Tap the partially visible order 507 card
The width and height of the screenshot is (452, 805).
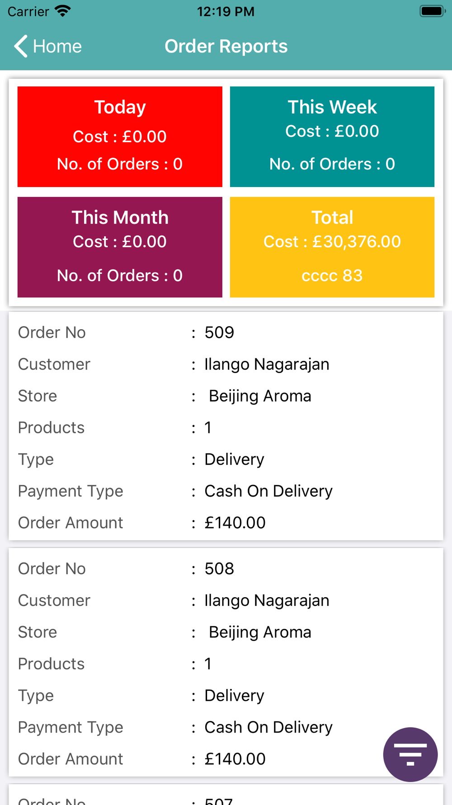pos(226,795)
